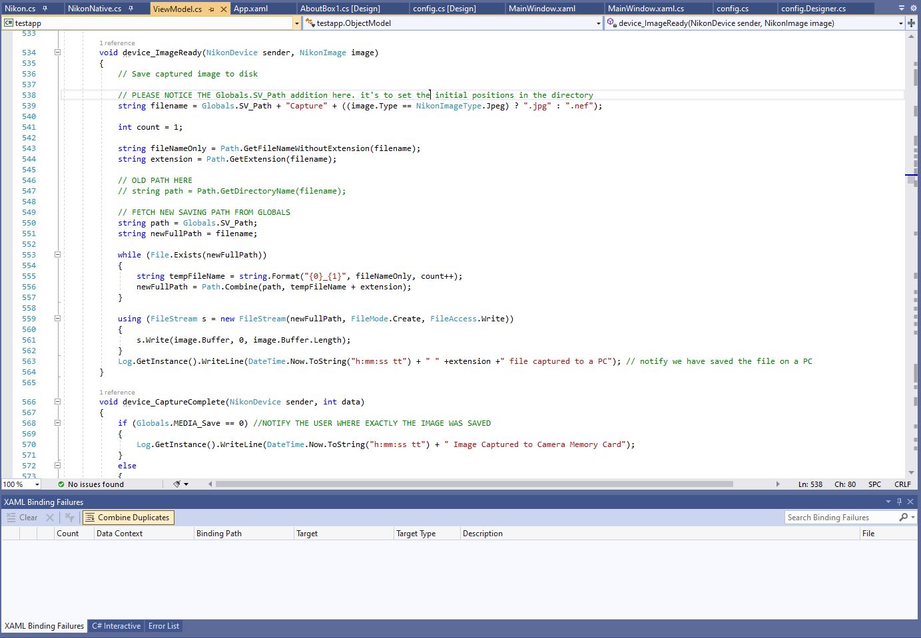This screenshot has width=921, height=638.
Task: Click the editor split window icon
Action: [x=911, y=23]
